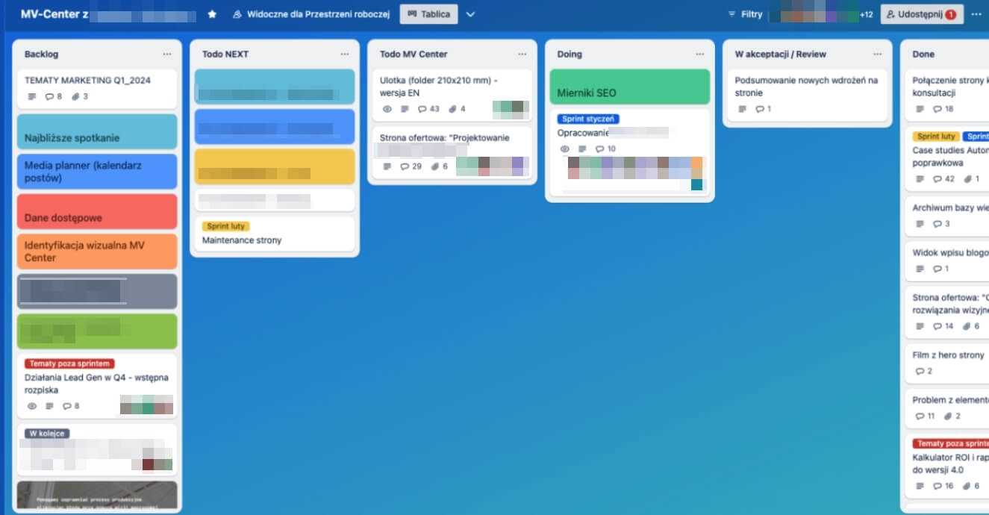
Task: Open the Archiwum bazy wie card
Action: click(948, 215)
